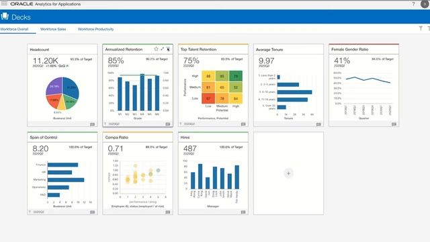Viewport: 430px width, 242px height.
Task: Select the M4 bar in Annualized Retention chart
Action: point(142,92)
